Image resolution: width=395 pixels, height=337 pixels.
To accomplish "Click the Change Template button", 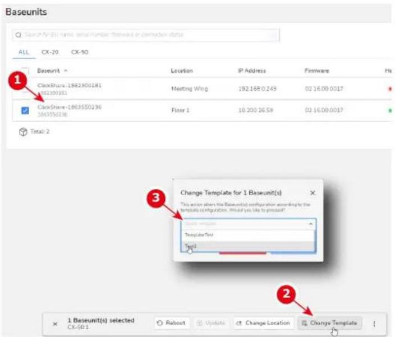I will coord(329,323).
